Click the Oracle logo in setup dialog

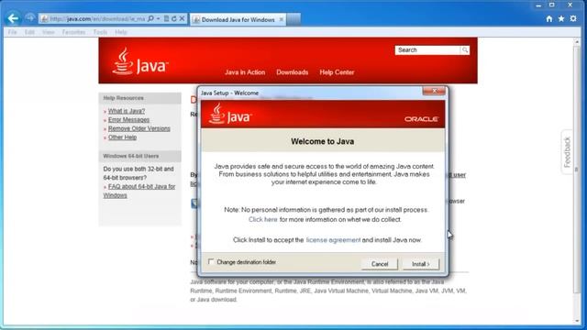421,119
